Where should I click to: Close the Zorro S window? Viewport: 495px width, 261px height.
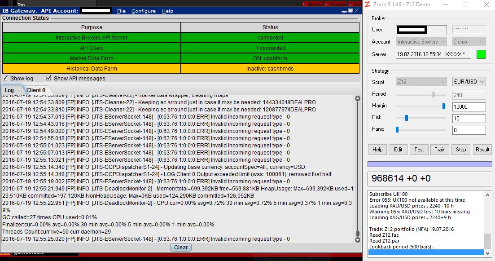(486, 4)
